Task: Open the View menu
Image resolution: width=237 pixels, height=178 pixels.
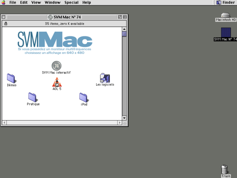Action: click(x=36, y=3)
